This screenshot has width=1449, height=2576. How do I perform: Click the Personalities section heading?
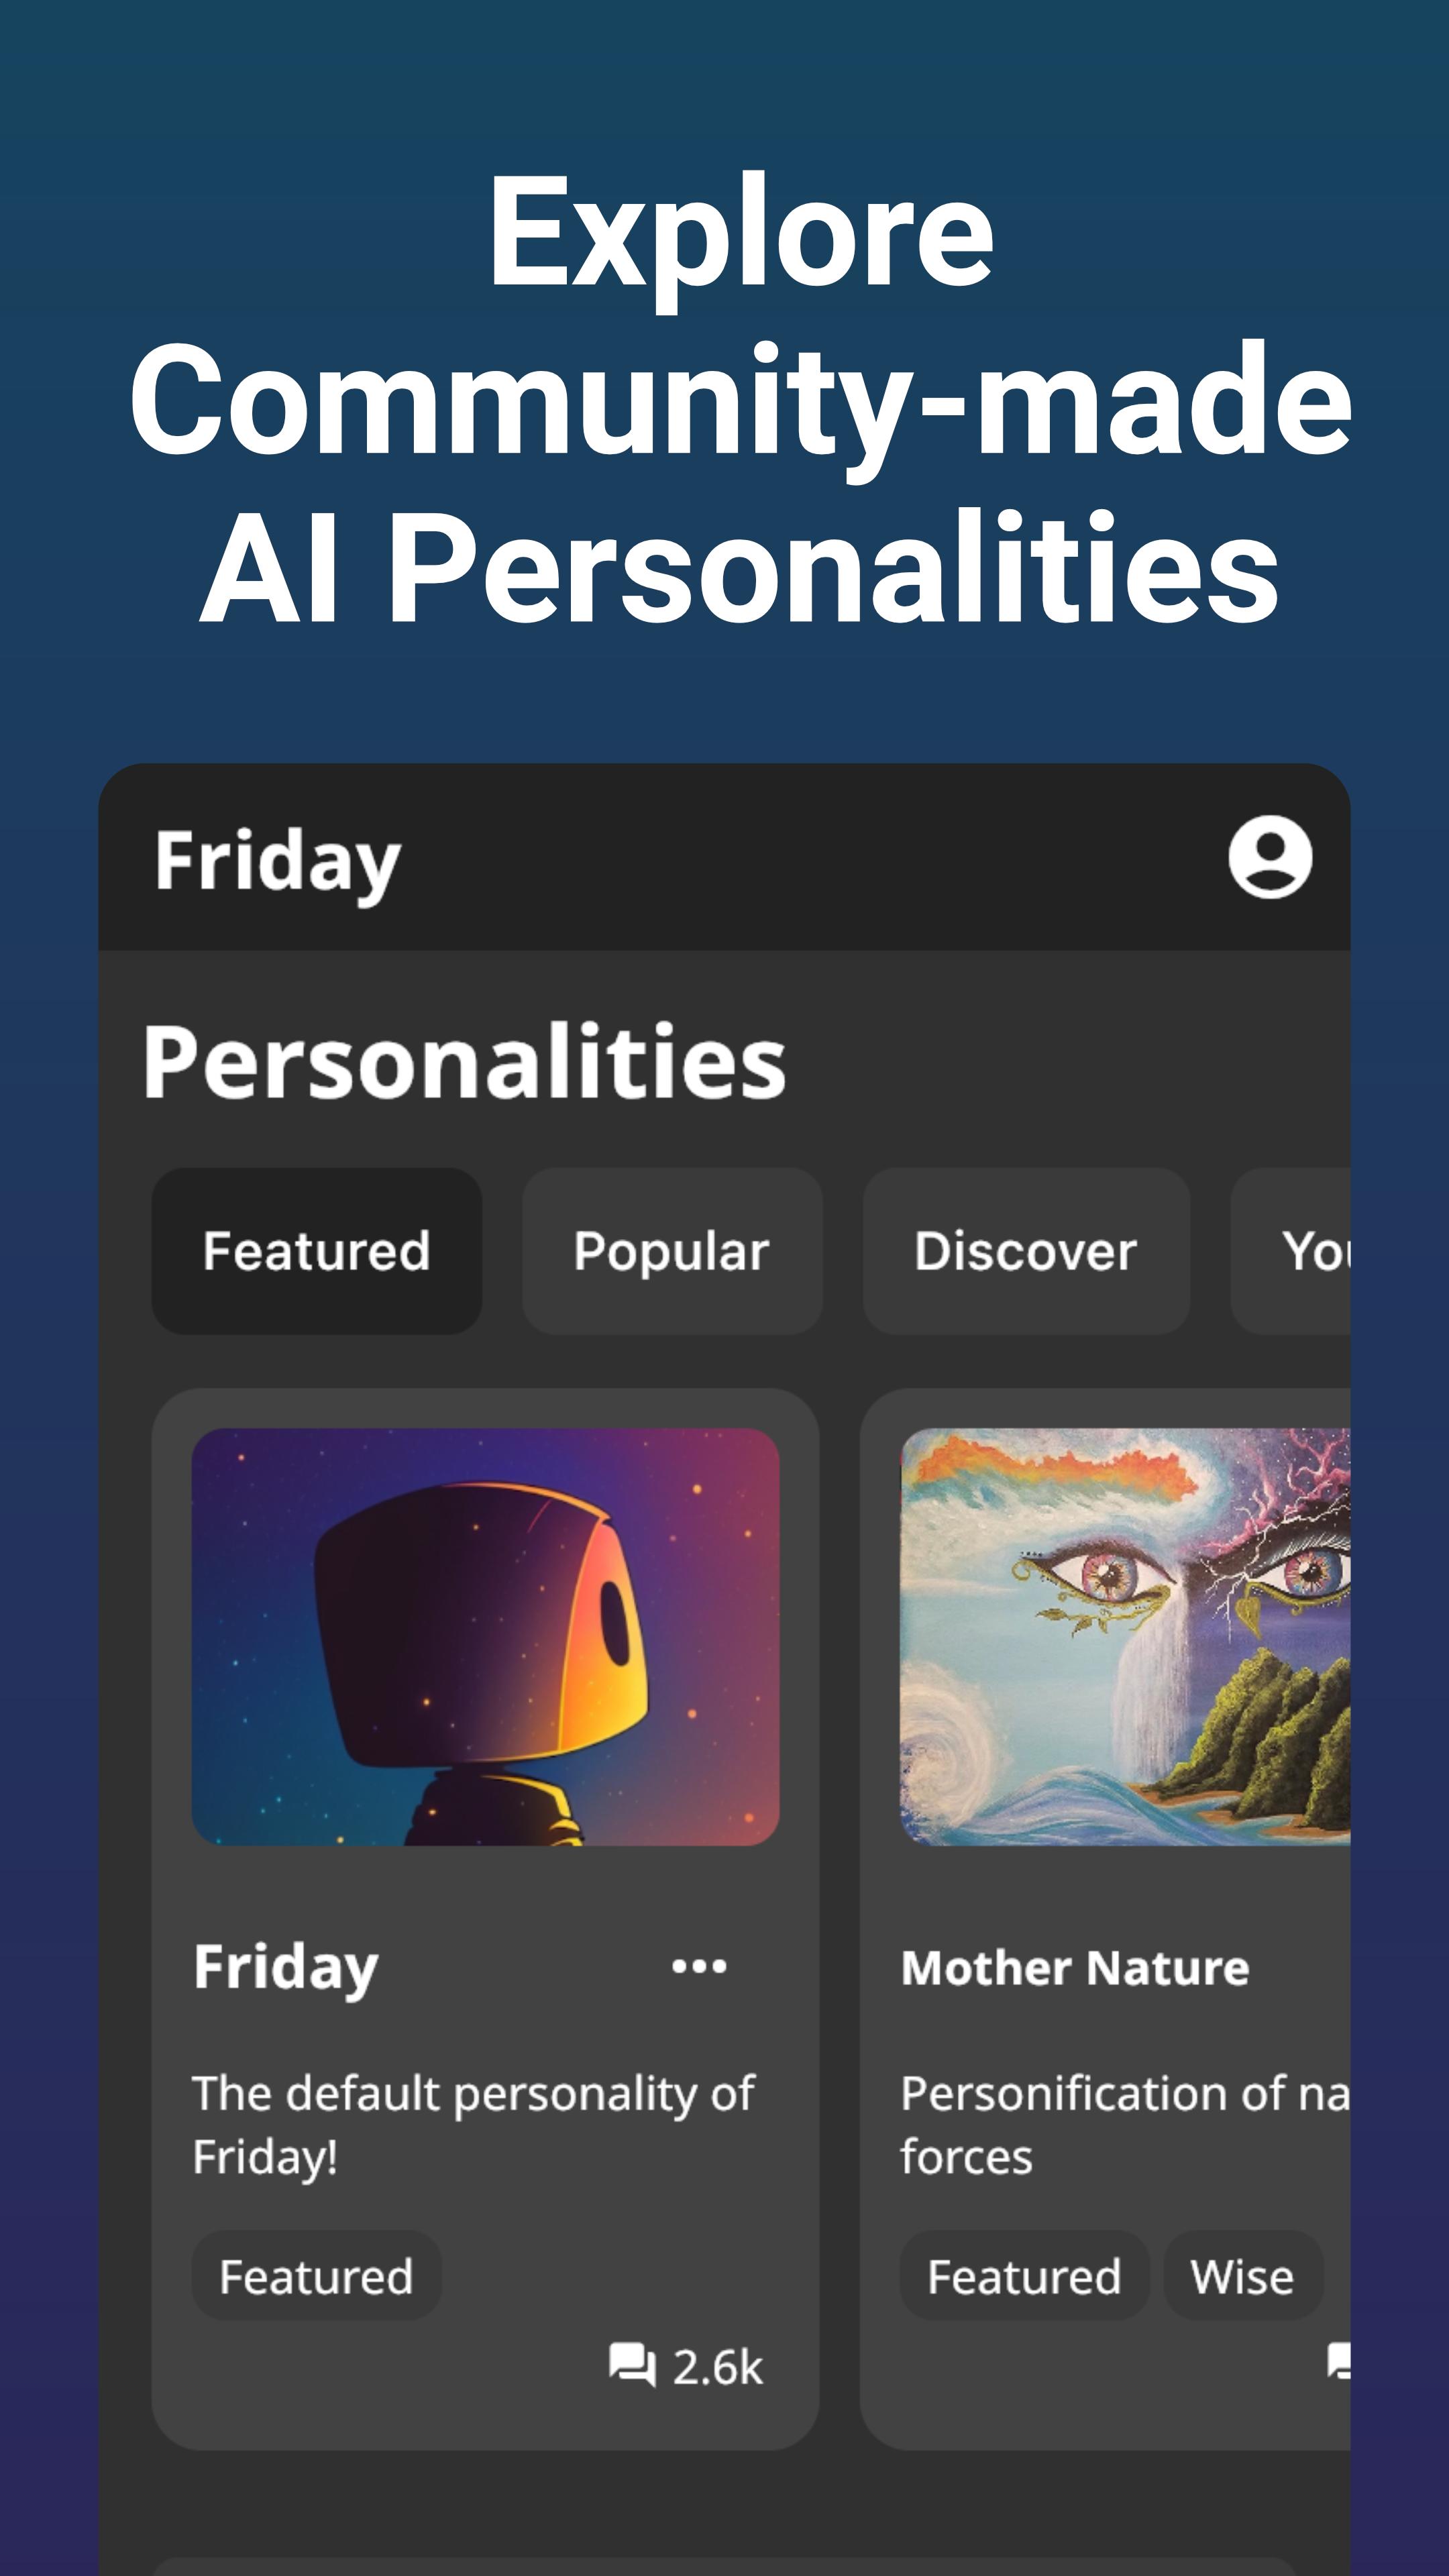(x=464, y=1061)
